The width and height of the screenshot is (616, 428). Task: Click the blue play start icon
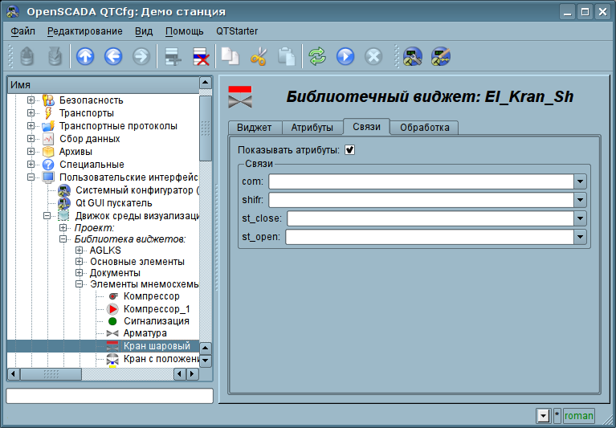tap(345, 56)
